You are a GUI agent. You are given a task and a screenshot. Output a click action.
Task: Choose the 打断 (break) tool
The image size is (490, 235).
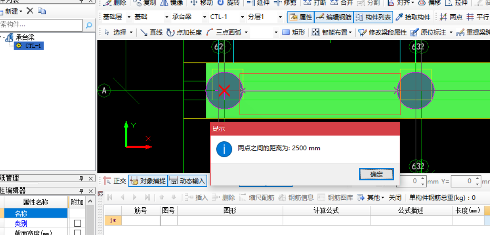click(x=314, y=3)
